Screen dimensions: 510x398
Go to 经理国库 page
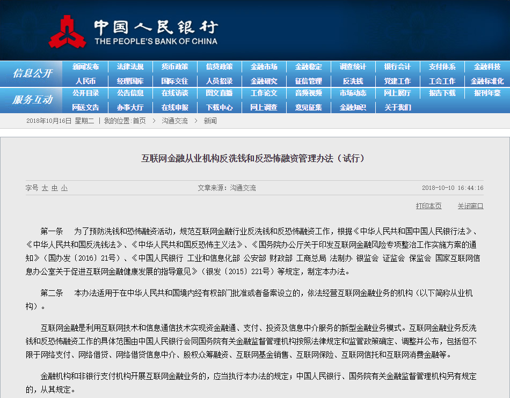pyautogui.click(x=130, y=81)
